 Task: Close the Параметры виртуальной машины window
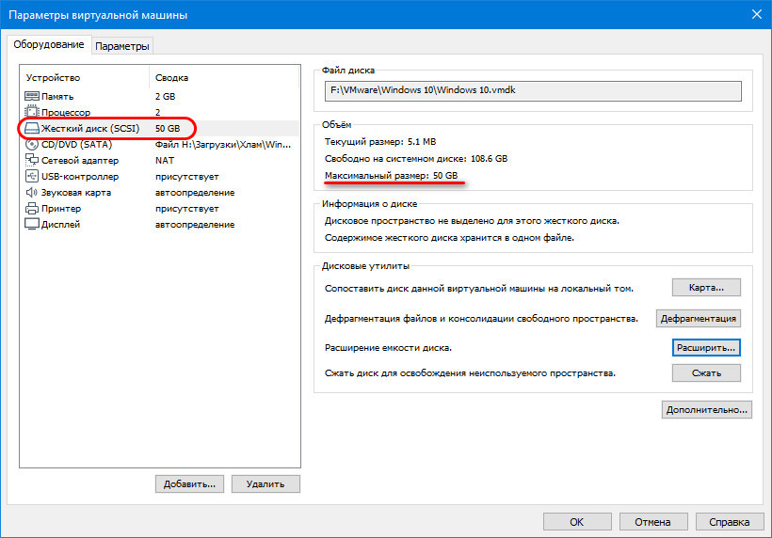pos(757,14)
